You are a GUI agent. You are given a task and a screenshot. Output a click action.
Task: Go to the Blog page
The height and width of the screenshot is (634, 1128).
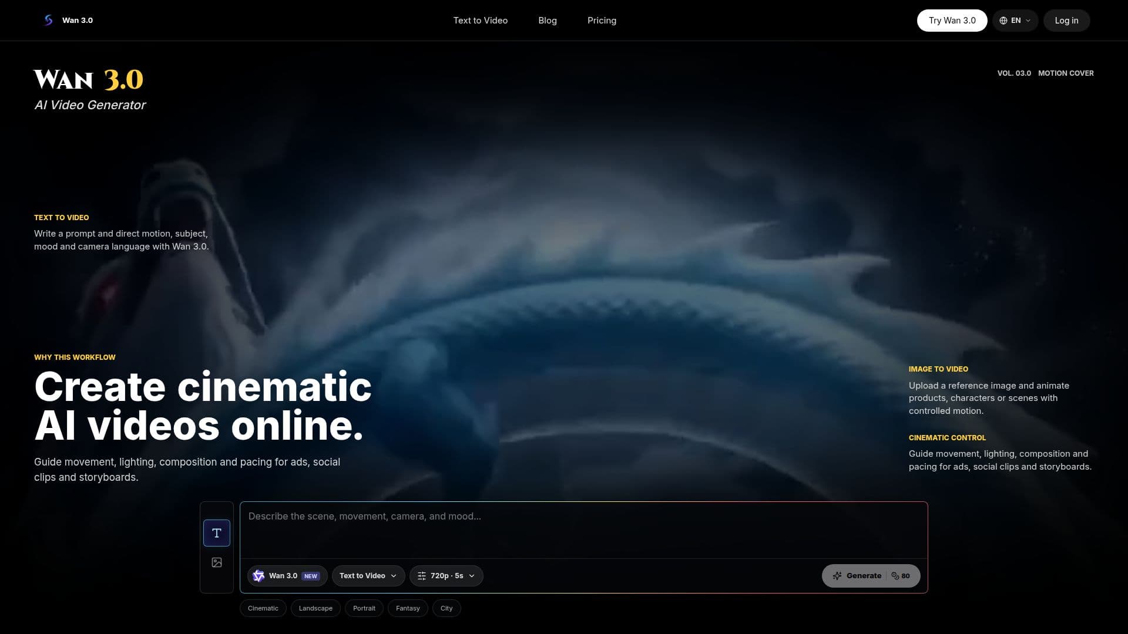click(548, 21)
